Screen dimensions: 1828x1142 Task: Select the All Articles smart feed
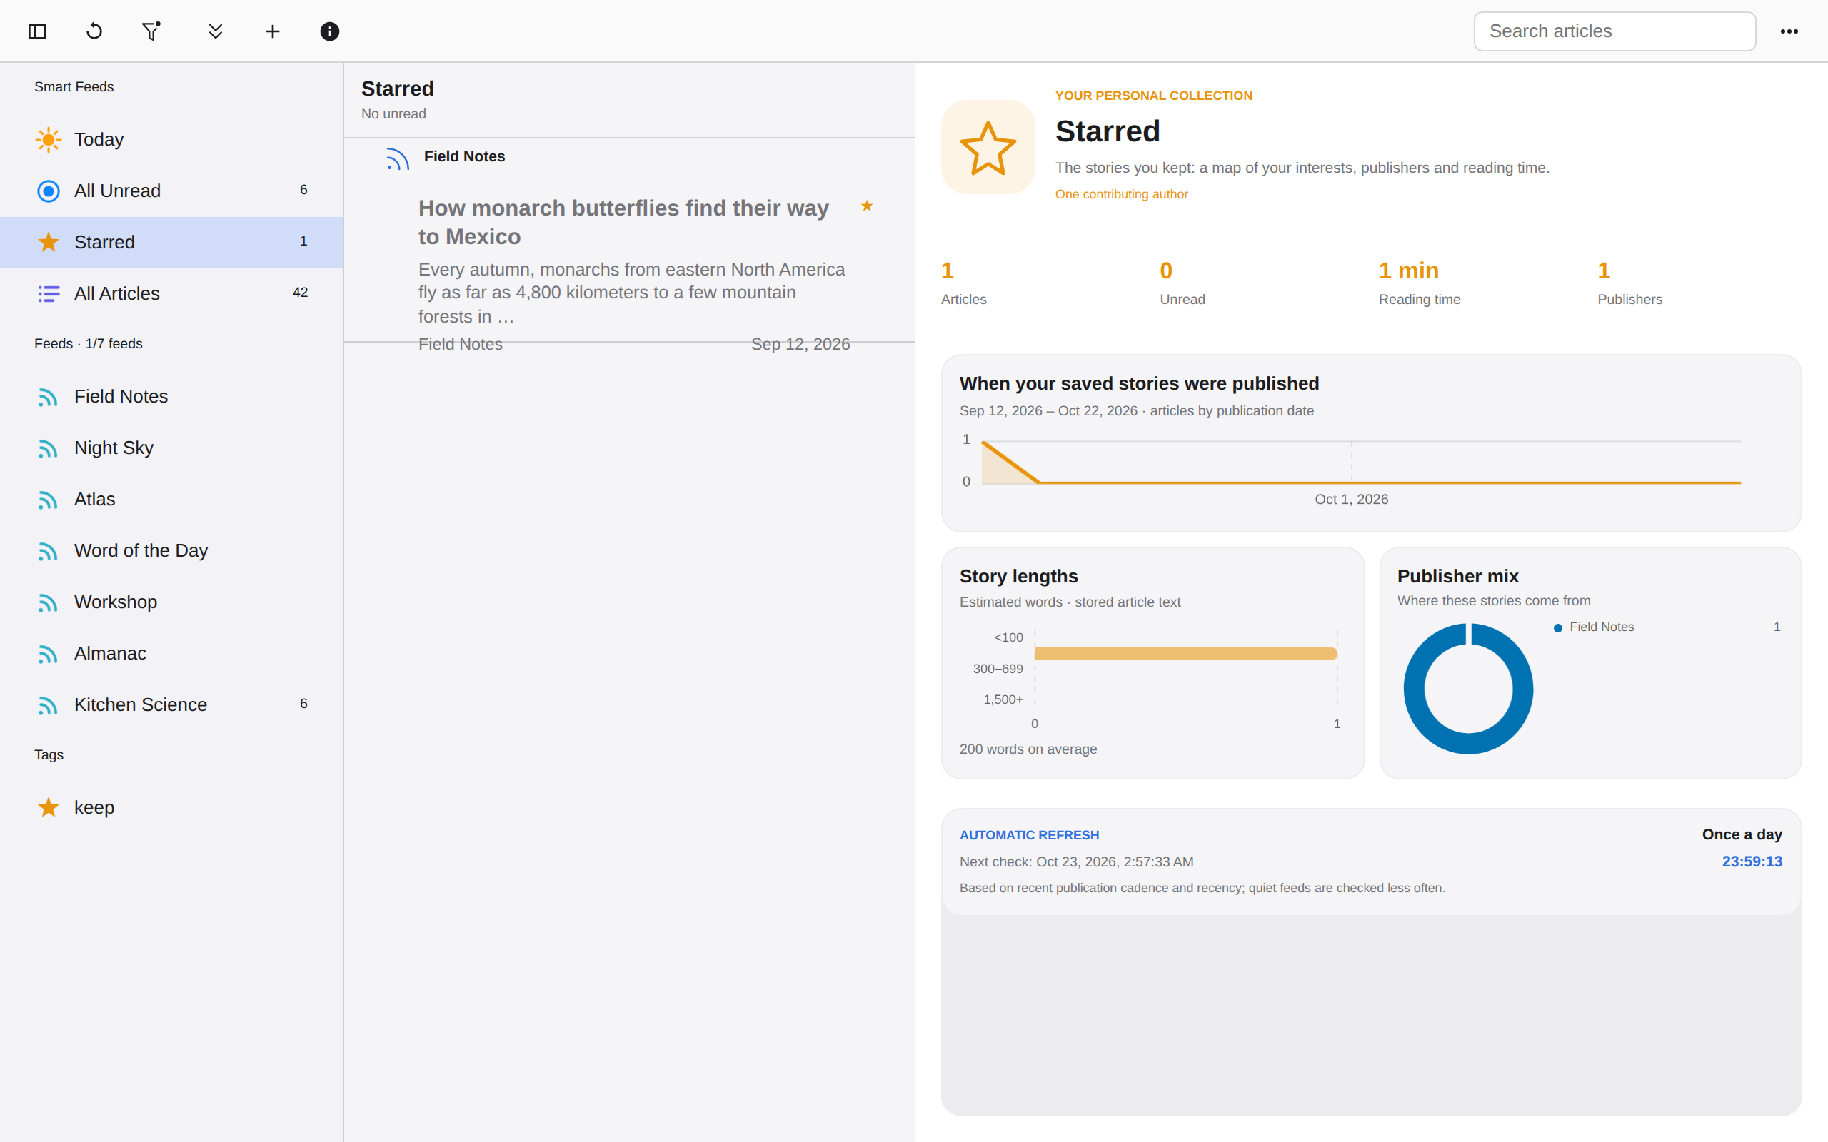tap(171, 294)
